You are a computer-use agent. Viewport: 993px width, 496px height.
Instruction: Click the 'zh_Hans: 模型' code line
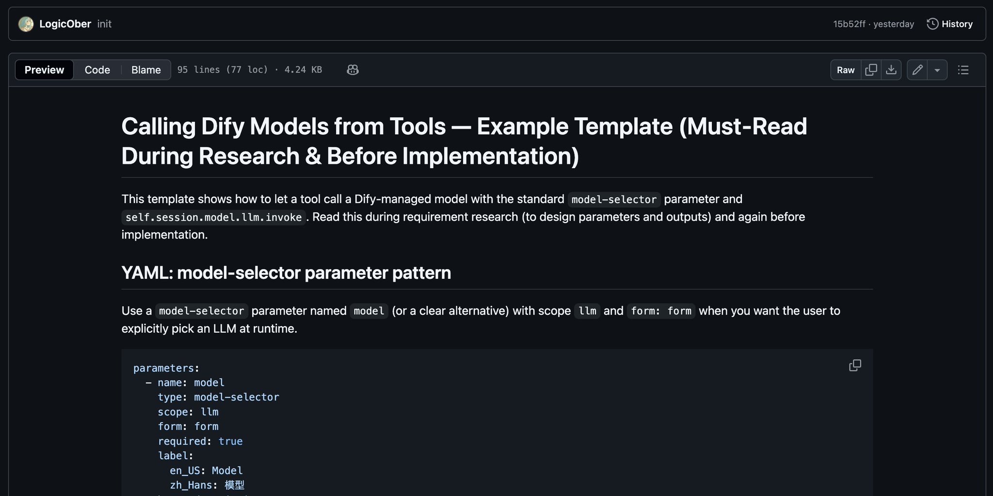(x=207, y=485)
